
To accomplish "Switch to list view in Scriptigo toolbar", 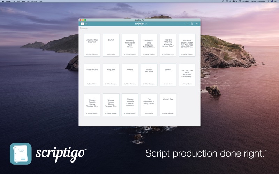I will pos(86,24).
